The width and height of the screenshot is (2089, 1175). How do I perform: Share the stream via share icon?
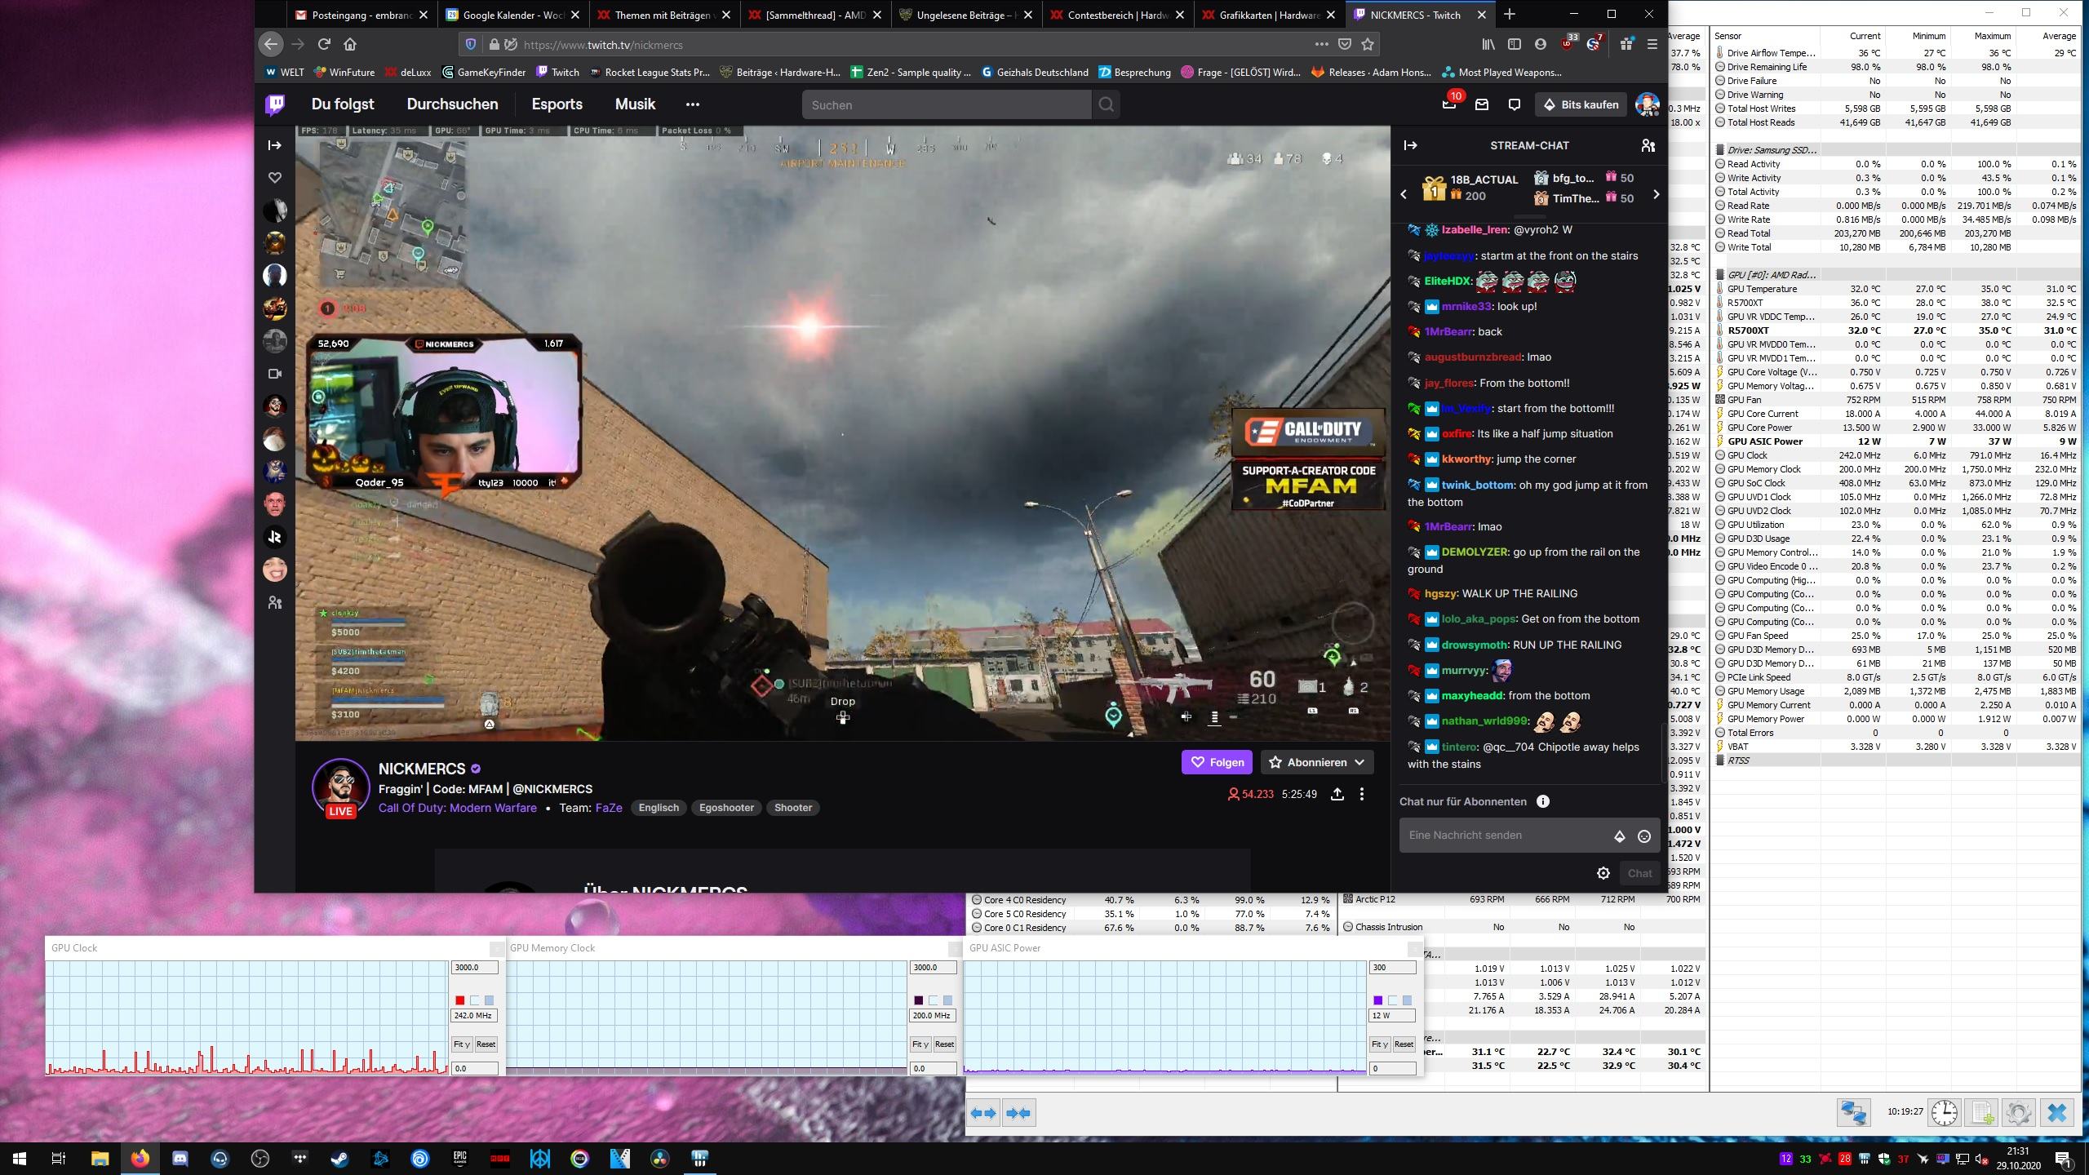[x=1337, y=794]
